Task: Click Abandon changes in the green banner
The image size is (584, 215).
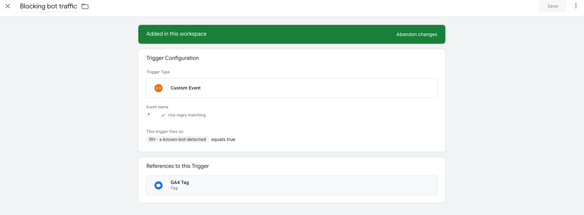Action: (x=416, y=34)
